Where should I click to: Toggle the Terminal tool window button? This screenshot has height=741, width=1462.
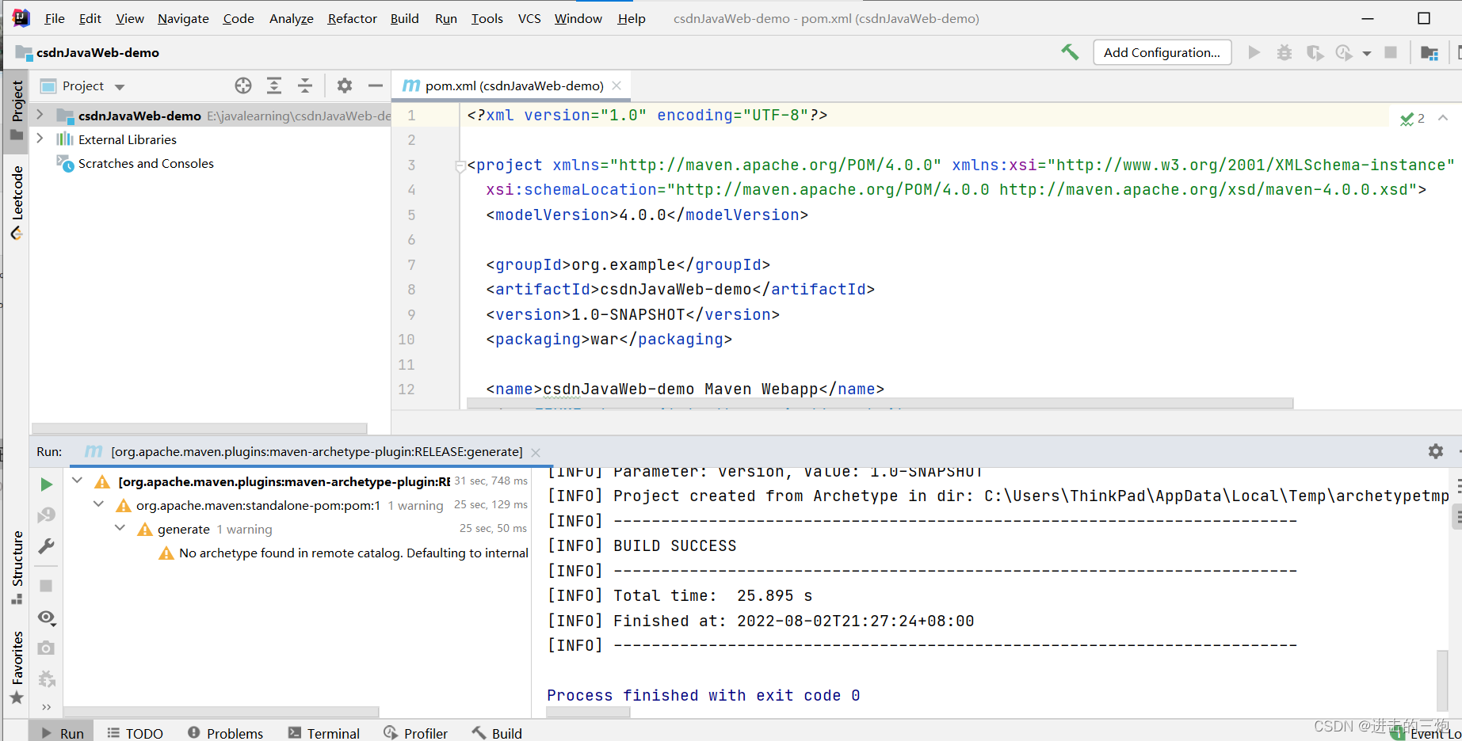[x=323, y=733]
